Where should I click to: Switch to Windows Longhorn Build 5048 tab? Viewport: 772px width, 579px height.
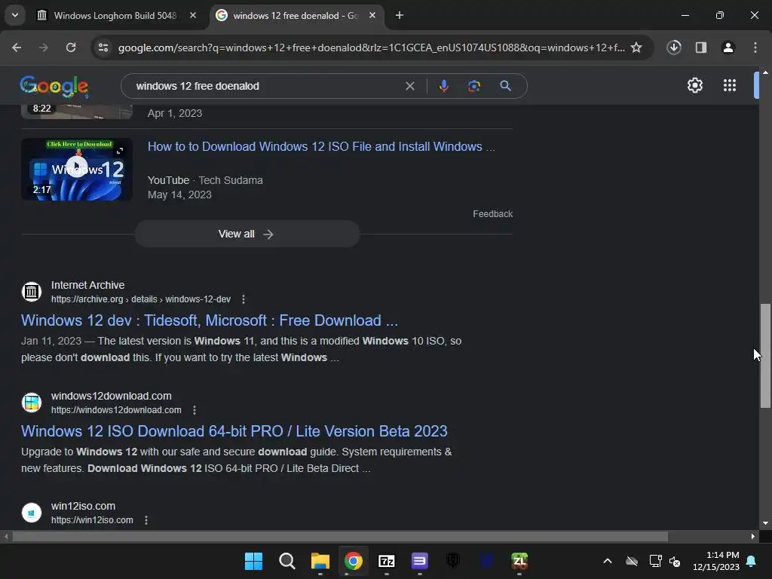coord(117,16)
